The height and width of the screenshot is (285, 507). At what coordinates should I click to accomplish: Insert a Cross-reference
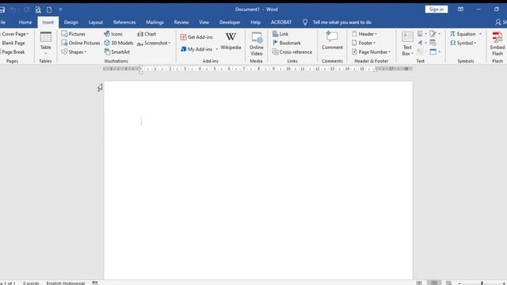292,52
